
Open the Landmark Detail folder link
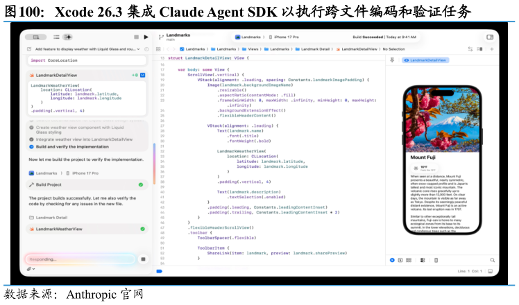[x=49, y=218]
